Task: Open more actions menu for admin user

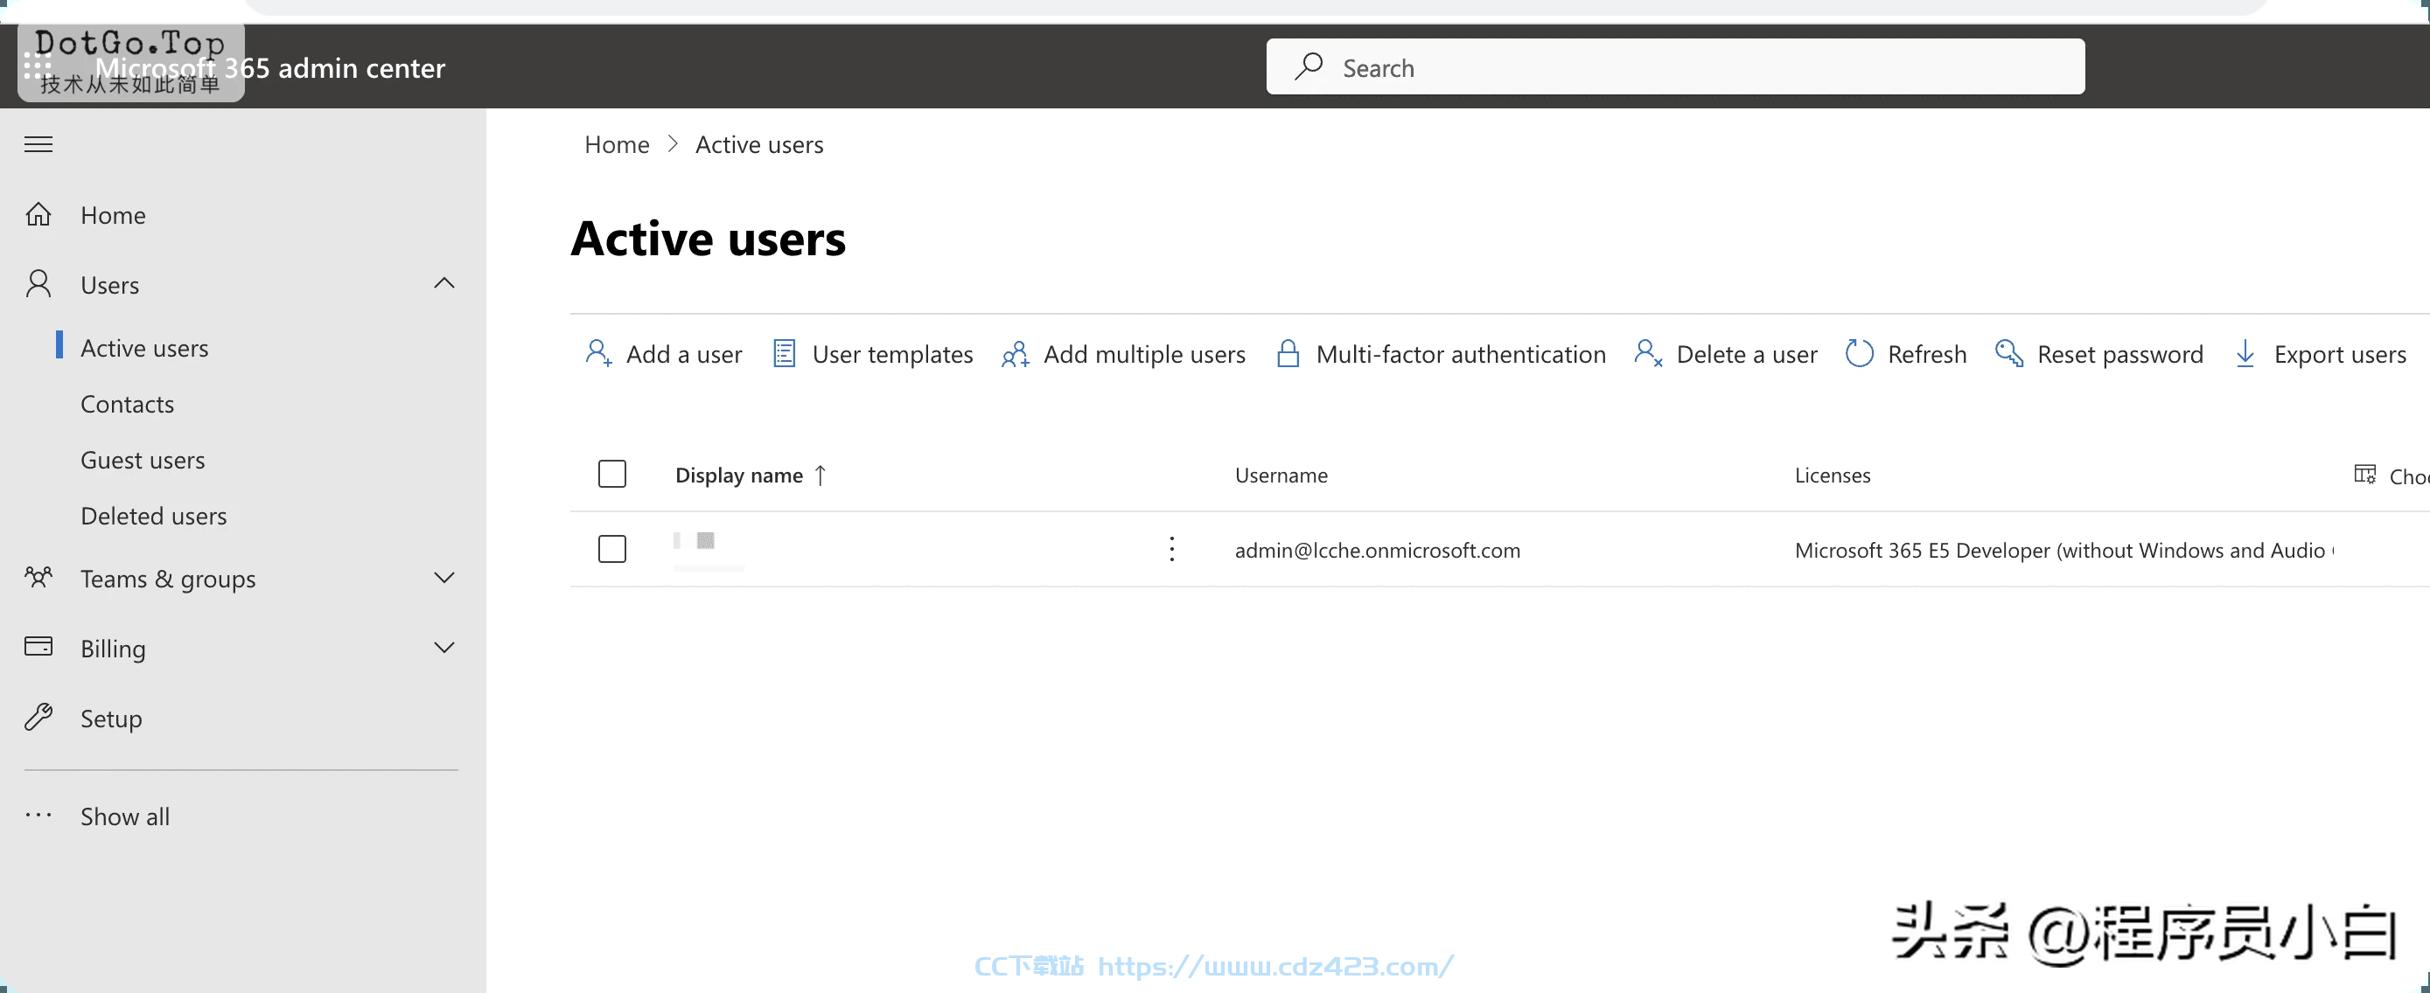Action: [x=1171, y=549]
